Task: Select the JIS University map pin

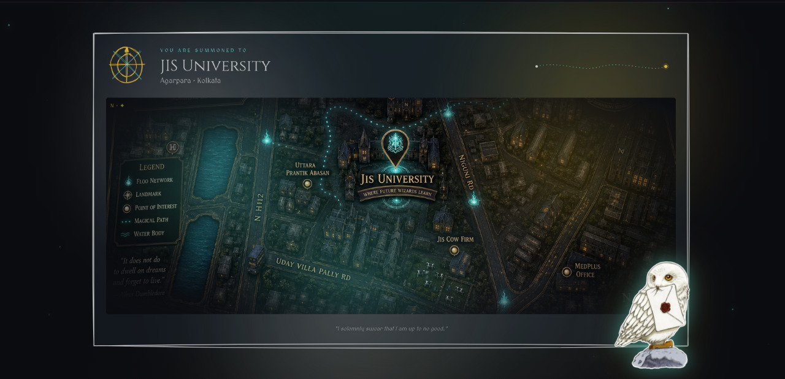Action: [x=396, y=148]
